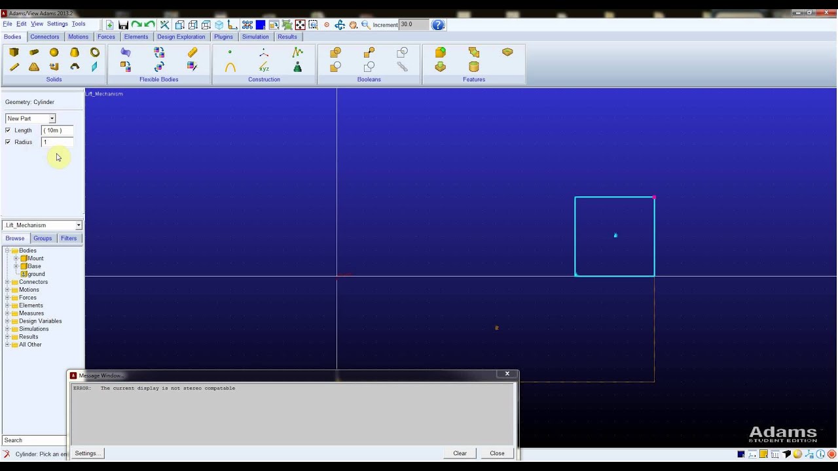Select the Cylinder solid tool

click(x=34, y=52)
